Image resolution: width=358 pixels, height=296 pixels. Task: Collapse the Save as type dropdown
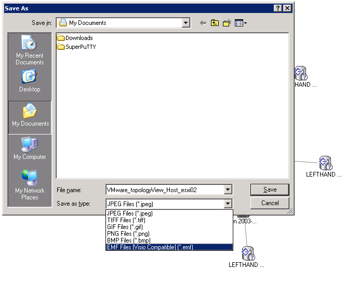(228, 204)
